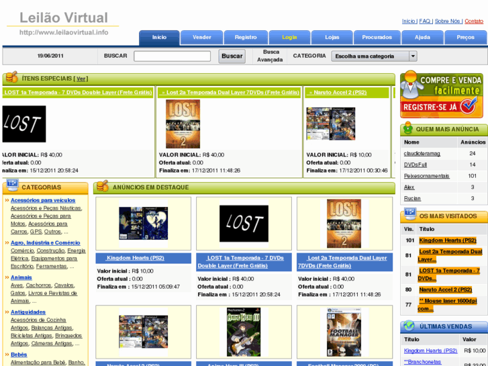This screenshot has height=366, width=488.
Task: Open the Sobre Nós link
Action: coord(447,21)
